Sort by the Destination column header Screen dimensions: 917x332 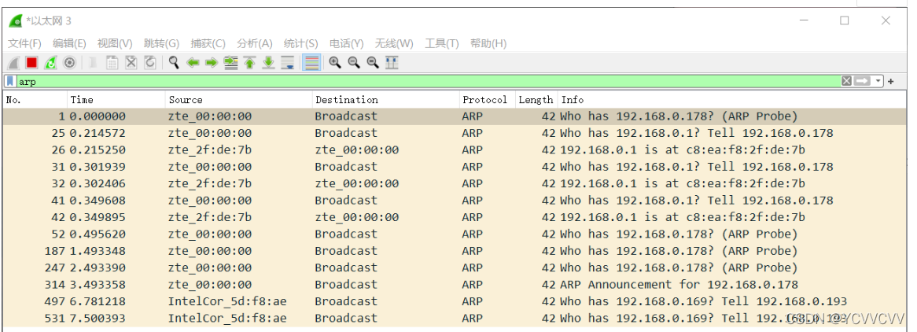[386, 100]
